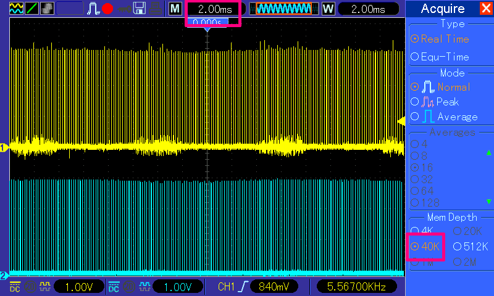
Task: Click the green diagonal line icon
Action: pos(31,9)
